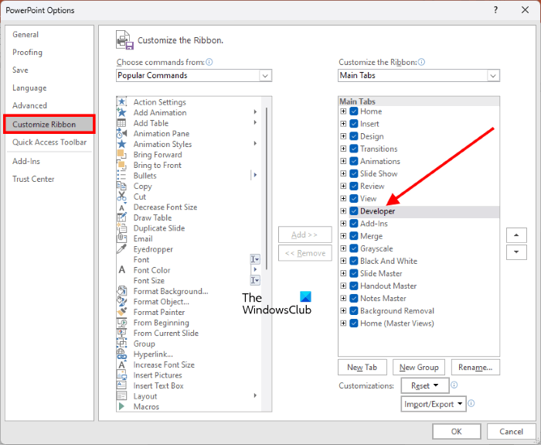The height and width of the screenshot is (445, 541).
Task: Expand the Home tab tree node
Action: 343,111
